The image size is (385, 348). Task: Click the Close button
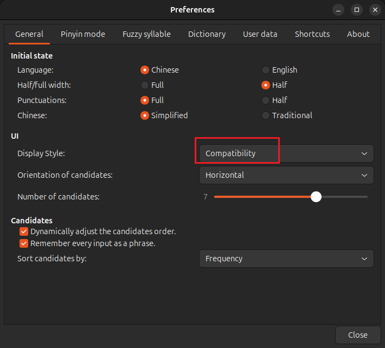coord(358,335)
